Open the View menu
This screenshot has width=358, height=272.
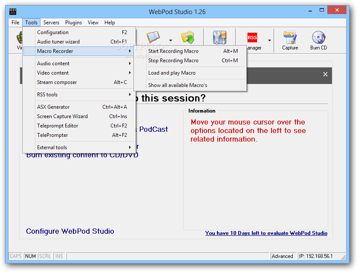point(93,22)
